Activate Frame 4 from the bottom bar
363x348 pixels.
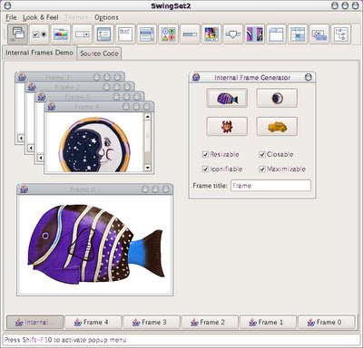pyautogui.click(x=93, y=323)
